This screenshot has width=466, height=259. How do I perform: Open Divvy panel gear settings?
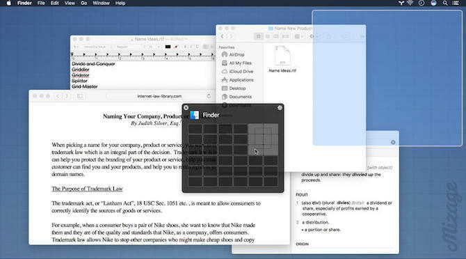[280, 108]
